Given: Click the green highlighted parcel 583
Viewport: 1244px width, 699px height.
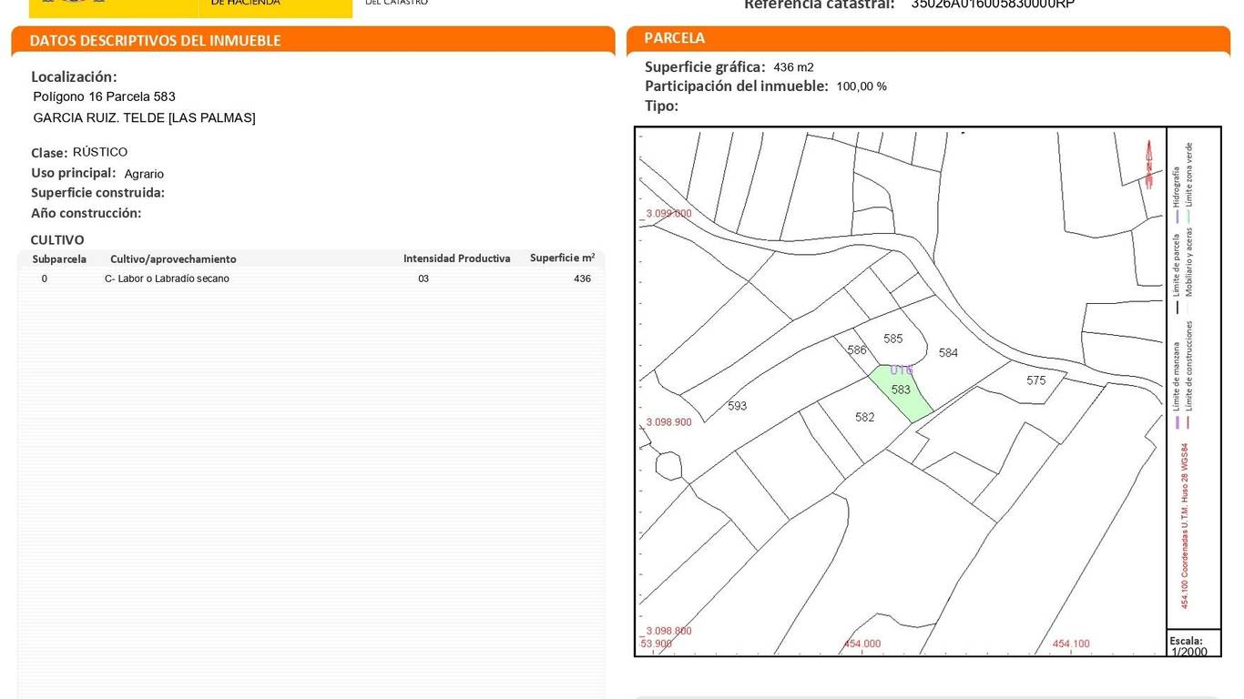Looking at the screenshot, I should [x=900, y=391].
